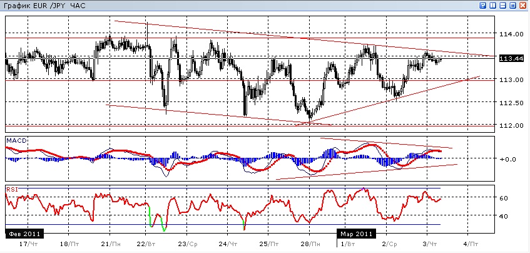This screenshot has width=530, height=253.
Task: Click the current price tag 113.44
Action: click(511, 58)
